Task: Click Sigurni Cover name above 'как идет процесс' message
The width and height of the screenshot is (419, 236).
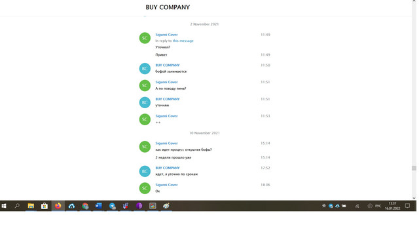Action: tap(166, 143)
